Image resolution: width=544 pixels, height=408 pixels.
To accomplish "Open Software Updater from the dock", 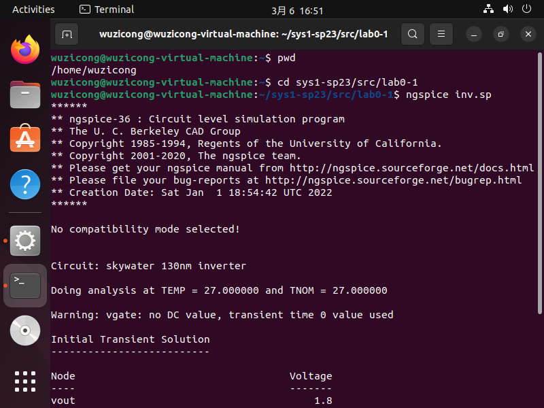I will tap(24, 139).
